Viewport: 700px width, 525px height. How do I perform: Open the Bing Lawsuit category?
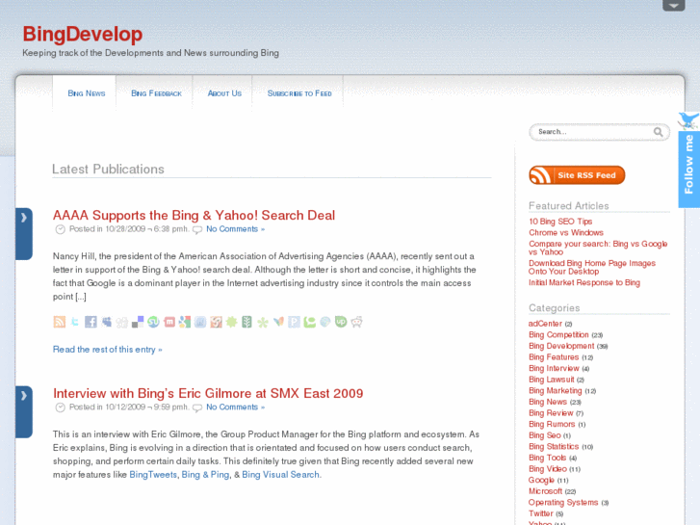click(552, 380)
